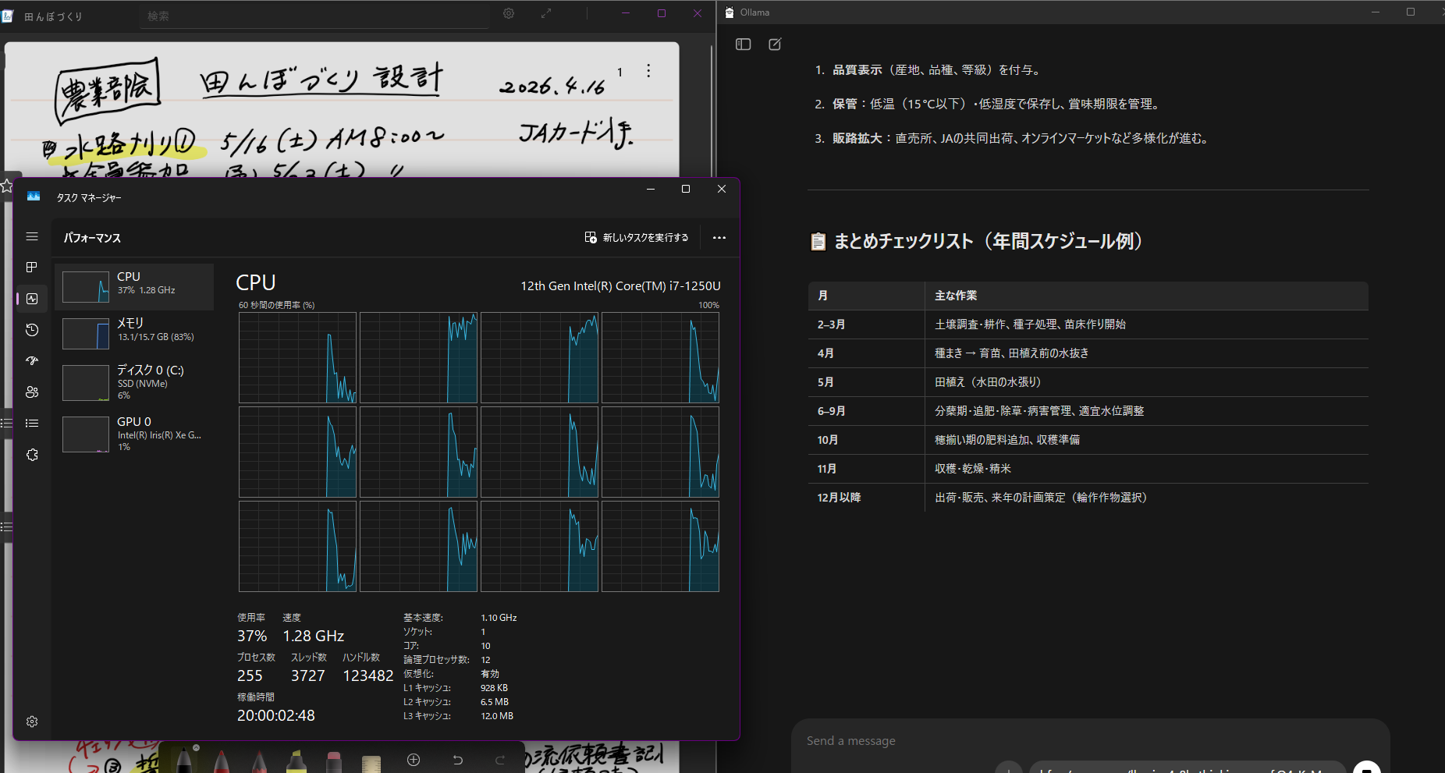Toggle full-screen expand in the note app
The image size is (1445, 773).
click(546, 13)
